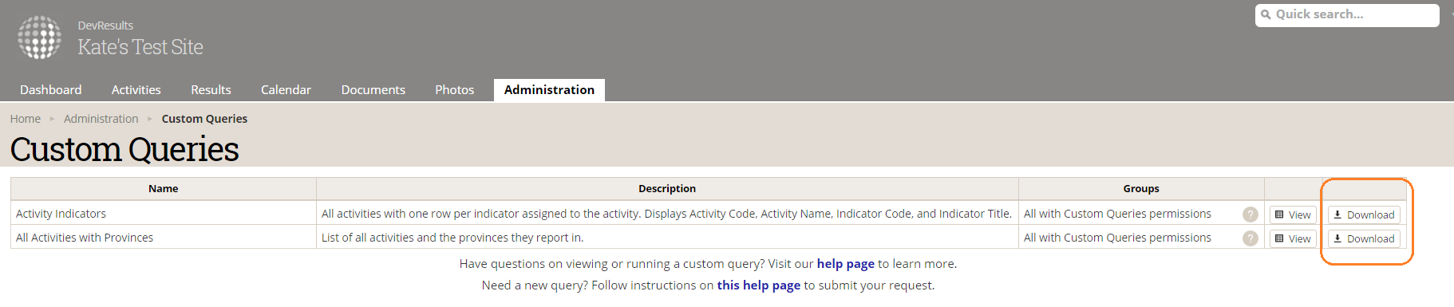Click the Home breadcrumb link

point(26,119)
